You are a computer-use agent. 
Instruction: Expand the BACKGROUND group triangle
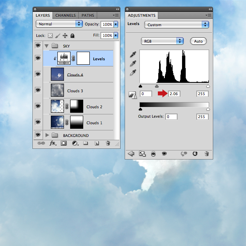47,135
